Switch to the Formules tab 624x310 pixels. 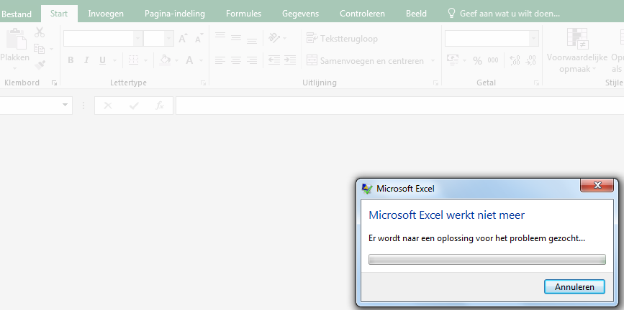pos(243,14)
